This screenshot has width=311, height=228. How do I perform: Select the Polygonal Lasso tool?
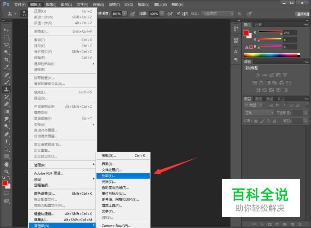pos(6,45)
